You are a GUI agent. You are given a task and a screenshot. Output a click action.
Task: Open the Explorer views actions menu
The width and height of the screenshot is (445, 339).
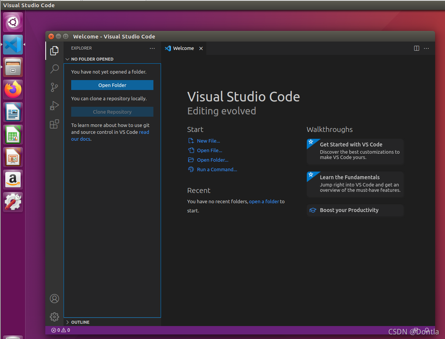[152, 48]
